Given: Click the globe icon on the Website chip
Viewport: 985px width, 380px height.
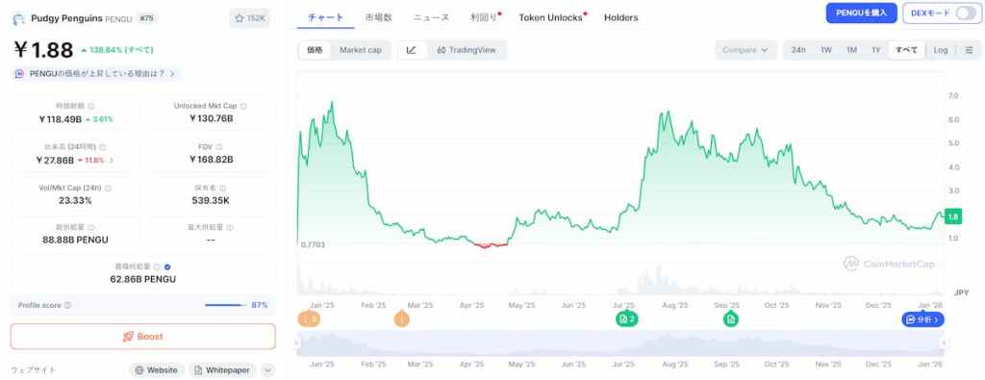Looking at the screenshot, I should 139,370.
